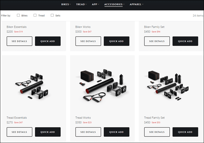Click the 24 items count text
The image size is (204, 143).
point(198,16)
